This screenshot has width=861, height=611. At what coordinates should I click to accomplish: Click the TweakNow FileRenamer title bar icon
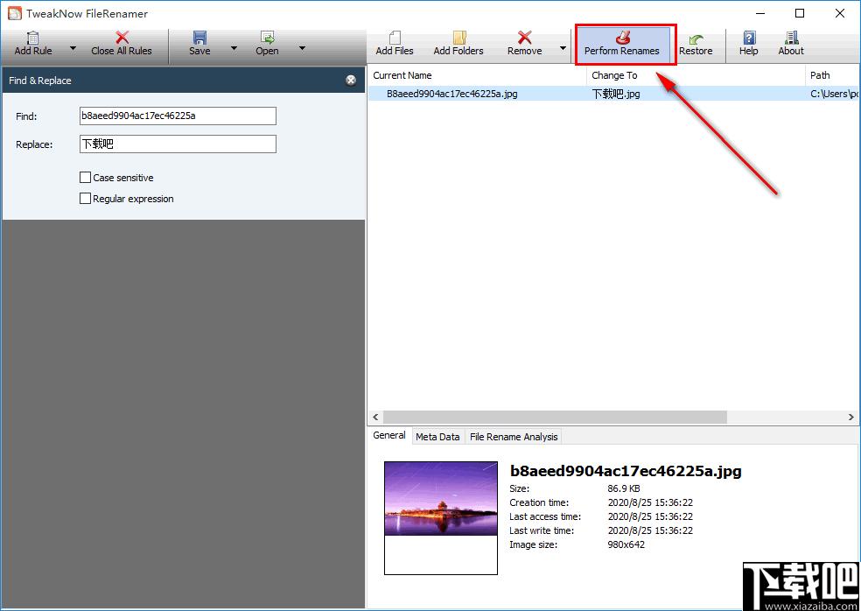15,13
